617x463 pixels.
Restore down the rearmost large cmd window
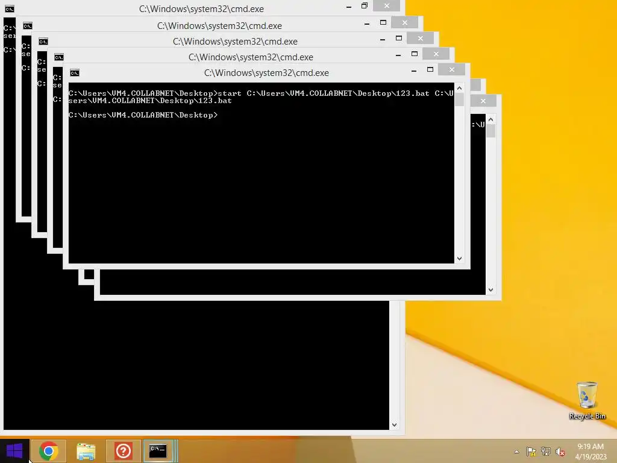click(x=365, y=5)
